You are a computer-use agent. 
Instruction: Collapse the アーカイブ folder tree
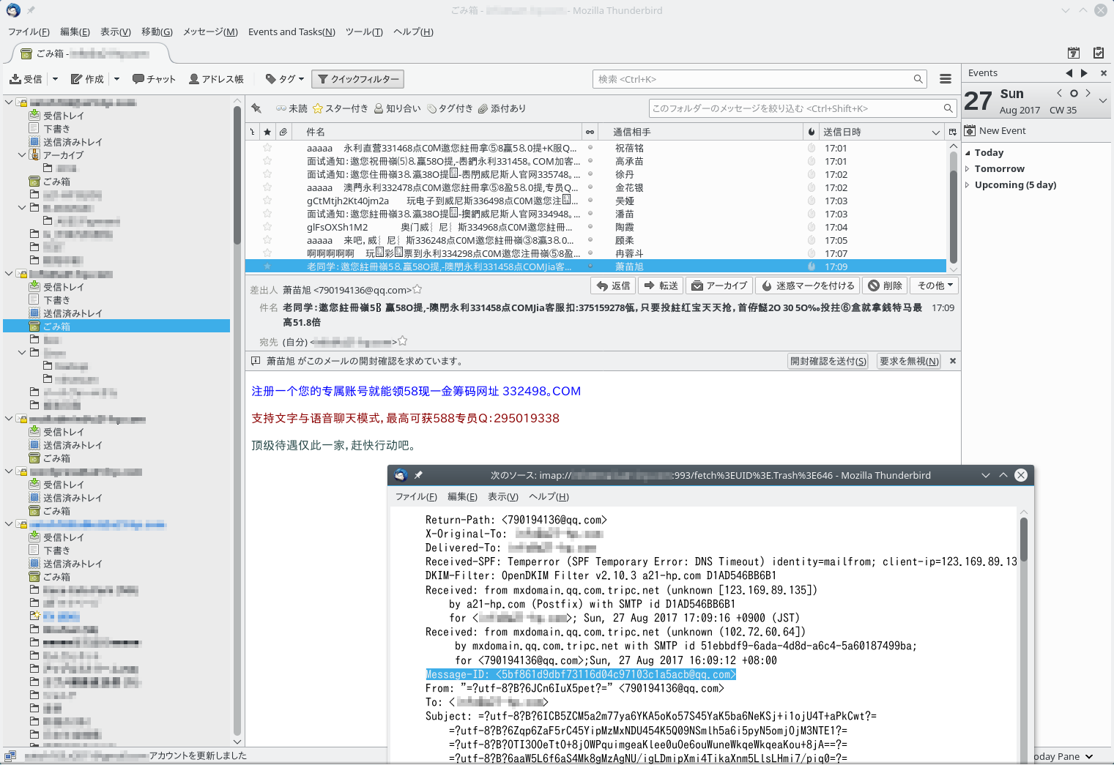pos(21,155)
